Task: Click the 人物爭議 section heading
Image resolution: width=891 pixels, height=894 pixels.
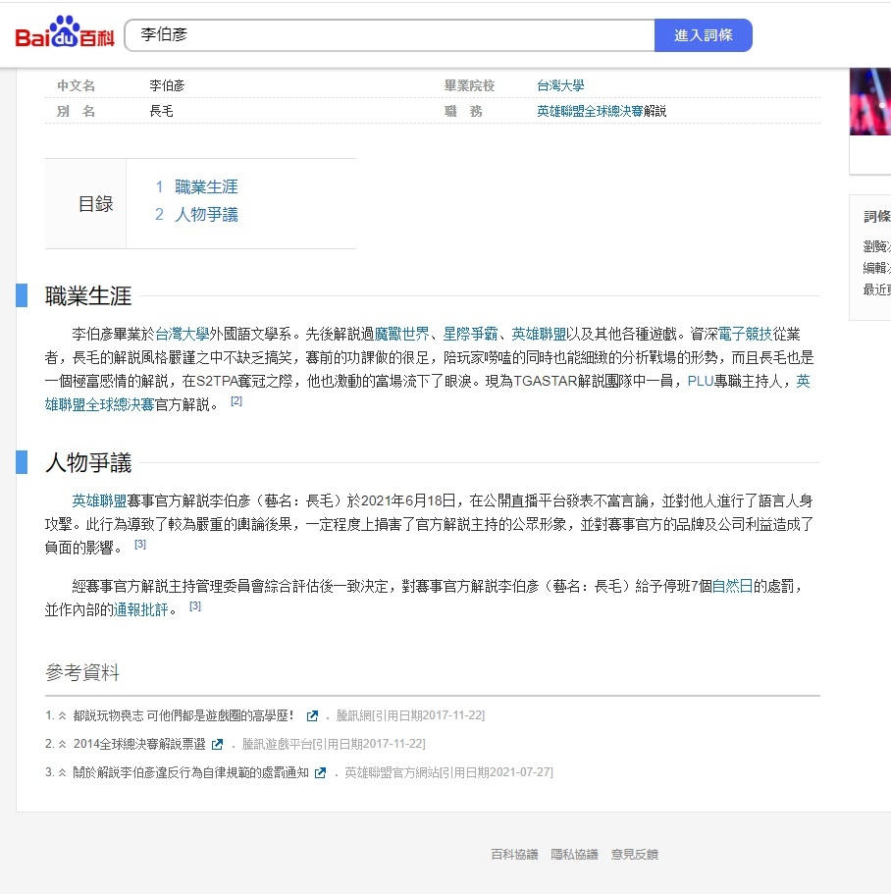Action: (88, 463)
